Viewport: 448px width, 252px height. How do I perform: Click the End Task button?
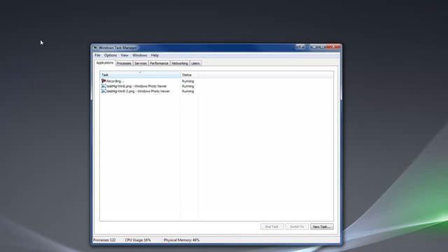[272, 227]
